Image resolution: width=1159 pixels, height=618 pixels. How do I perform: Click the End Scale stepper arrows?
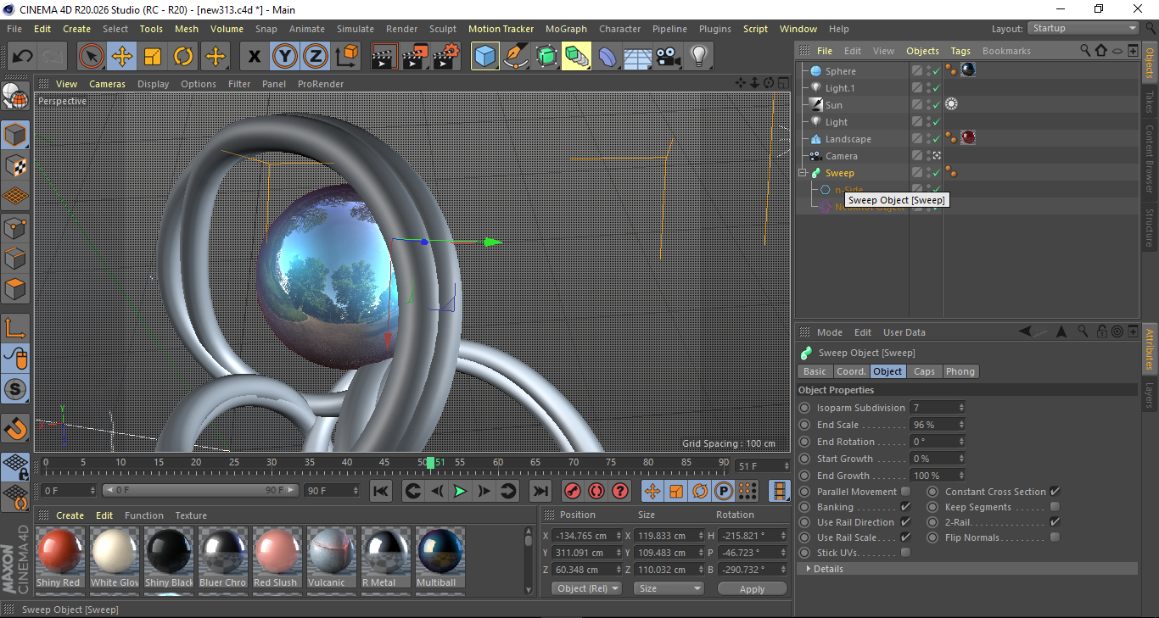point(961,425)
